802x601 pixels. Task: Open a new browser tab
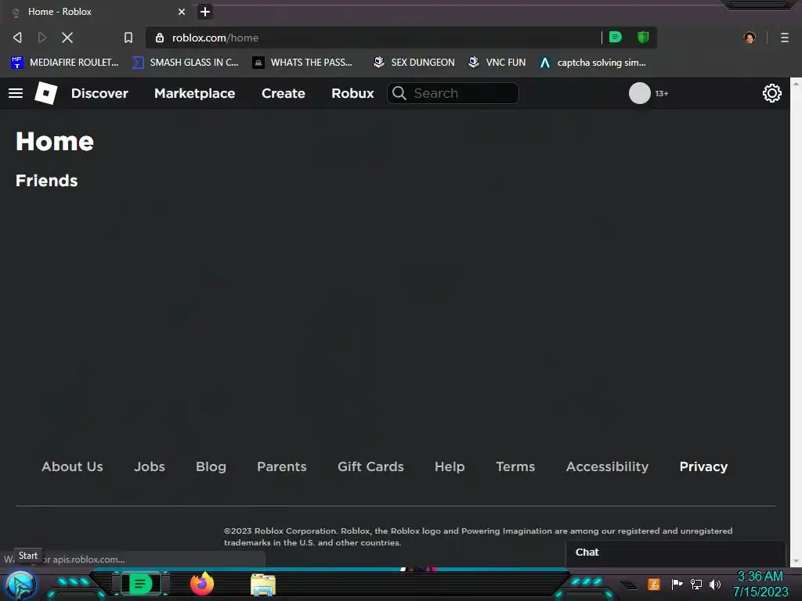click(205, 11)
